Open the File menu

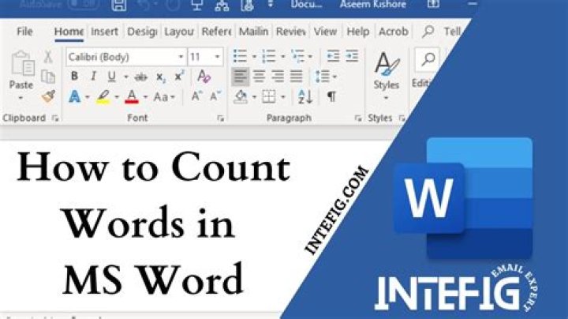[24, 32]
